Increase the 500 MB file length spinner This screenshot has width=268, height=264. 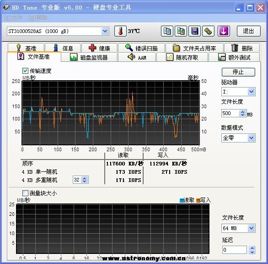[242, 111]
